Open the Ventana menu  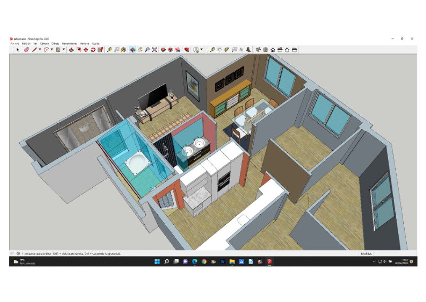(x=84, y=43)
